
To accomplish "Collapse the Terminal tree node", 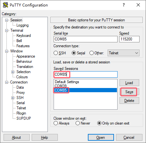I will [x=7, y=30].
